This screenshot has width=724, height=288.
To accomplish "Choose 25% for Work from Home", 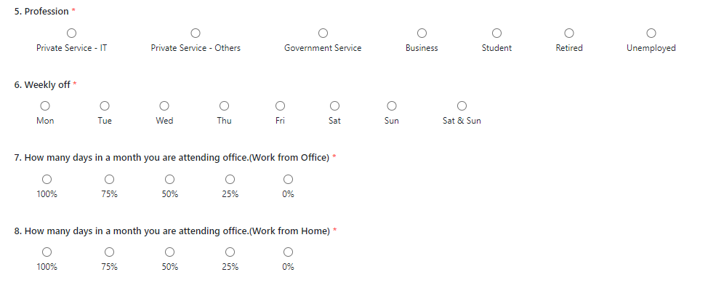I will coord(230,252).
